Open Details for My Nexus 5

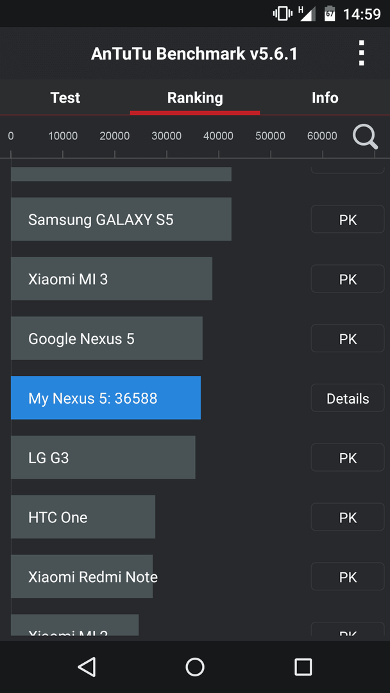[348, 398]
